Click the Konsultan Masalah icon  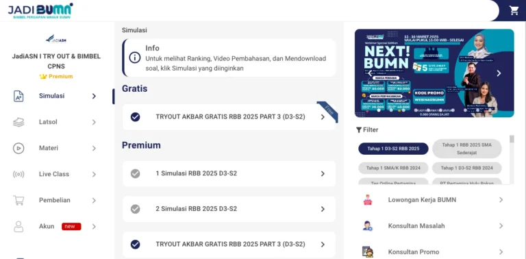pyautogui.click(x=368, y=226)
